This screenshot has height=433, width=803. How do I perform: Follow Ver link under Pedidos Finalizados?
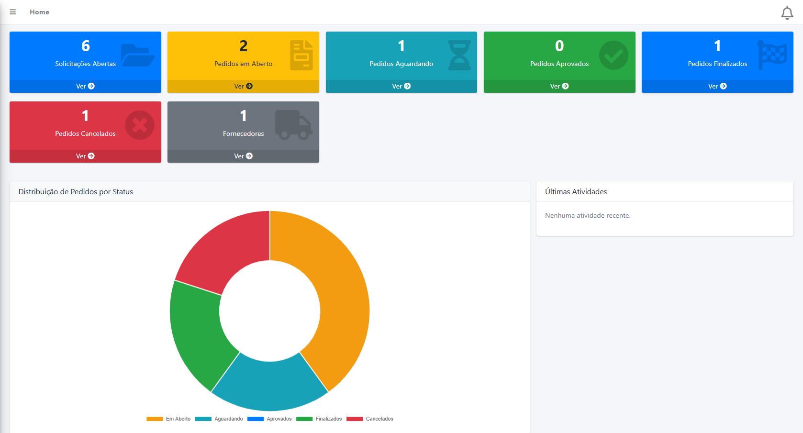coord(717,86)
